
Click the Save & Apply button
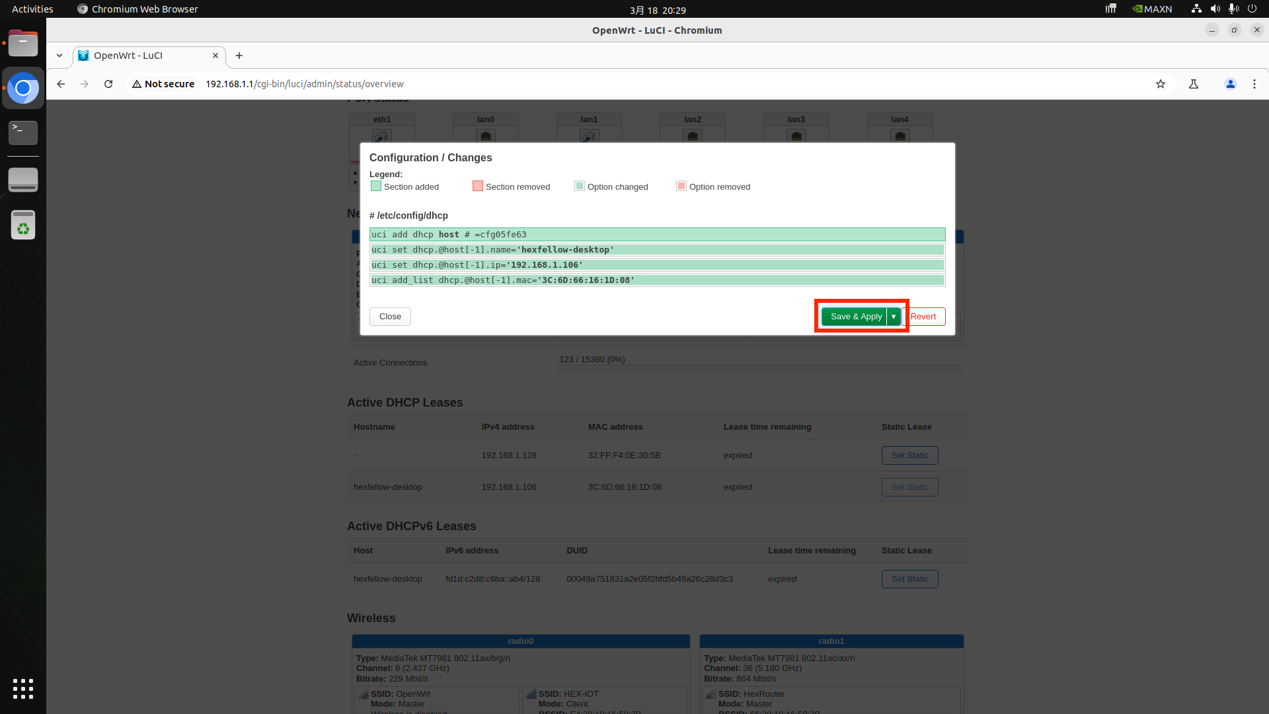click(855, 317)
